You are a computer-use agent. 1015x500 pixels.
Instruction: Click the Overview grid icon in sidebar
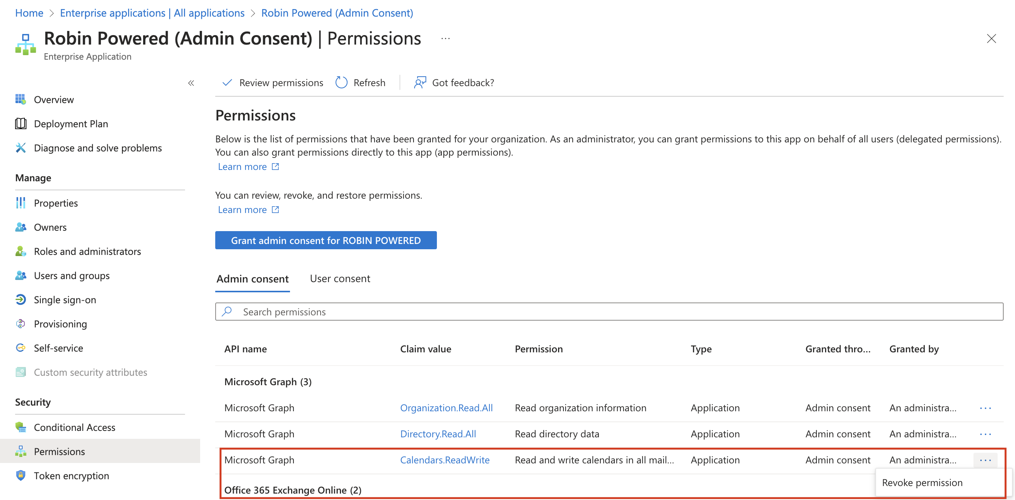pyautogui.click(x=20, y=99)
